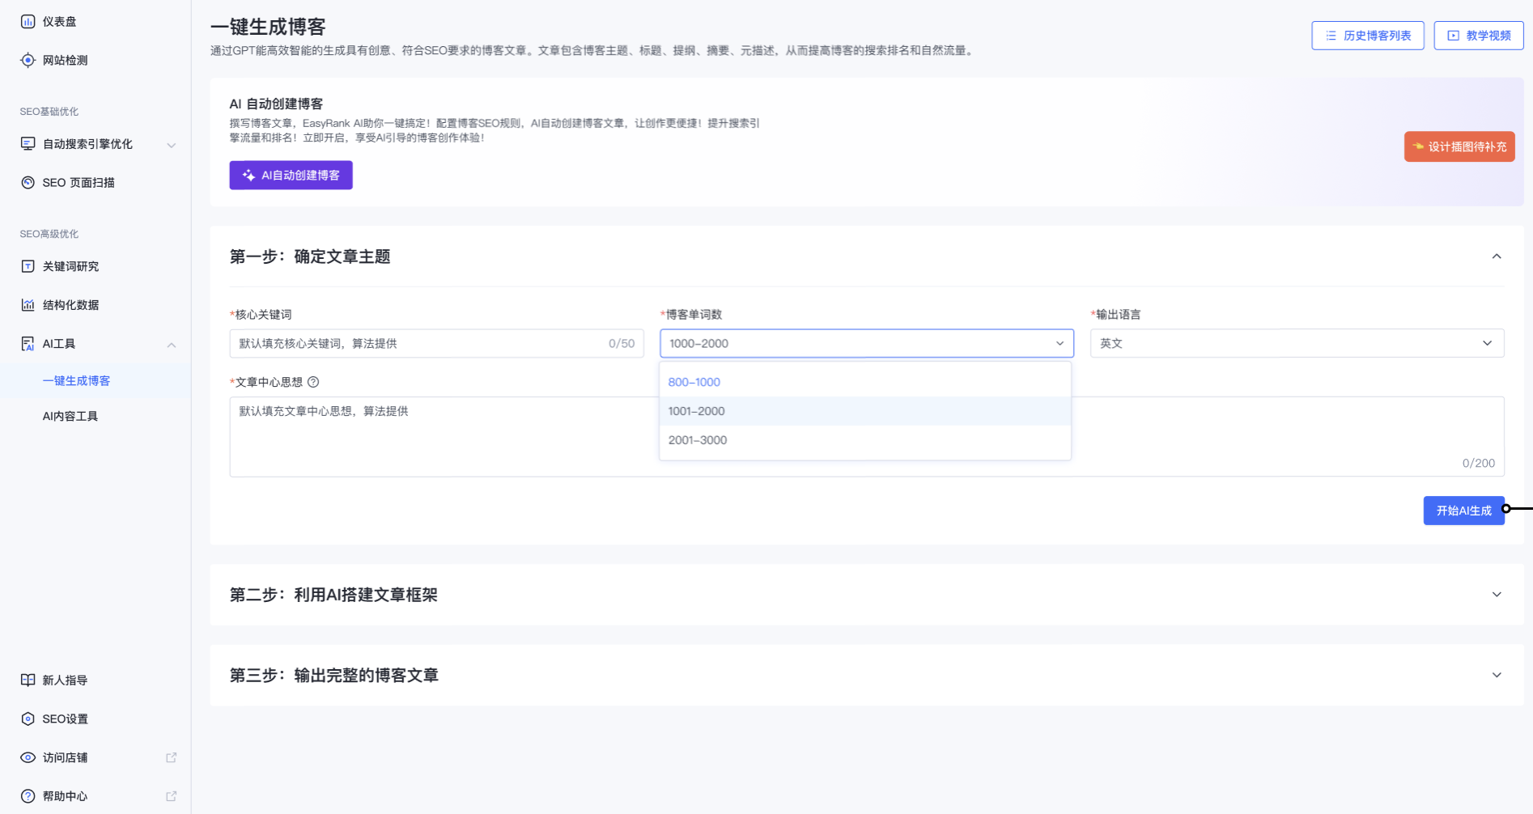This screenshot has height=814, width=1533.
Task: Expand the 自动搜索引擎优化 sidebar chevron
Action: [x=171, y=145]
